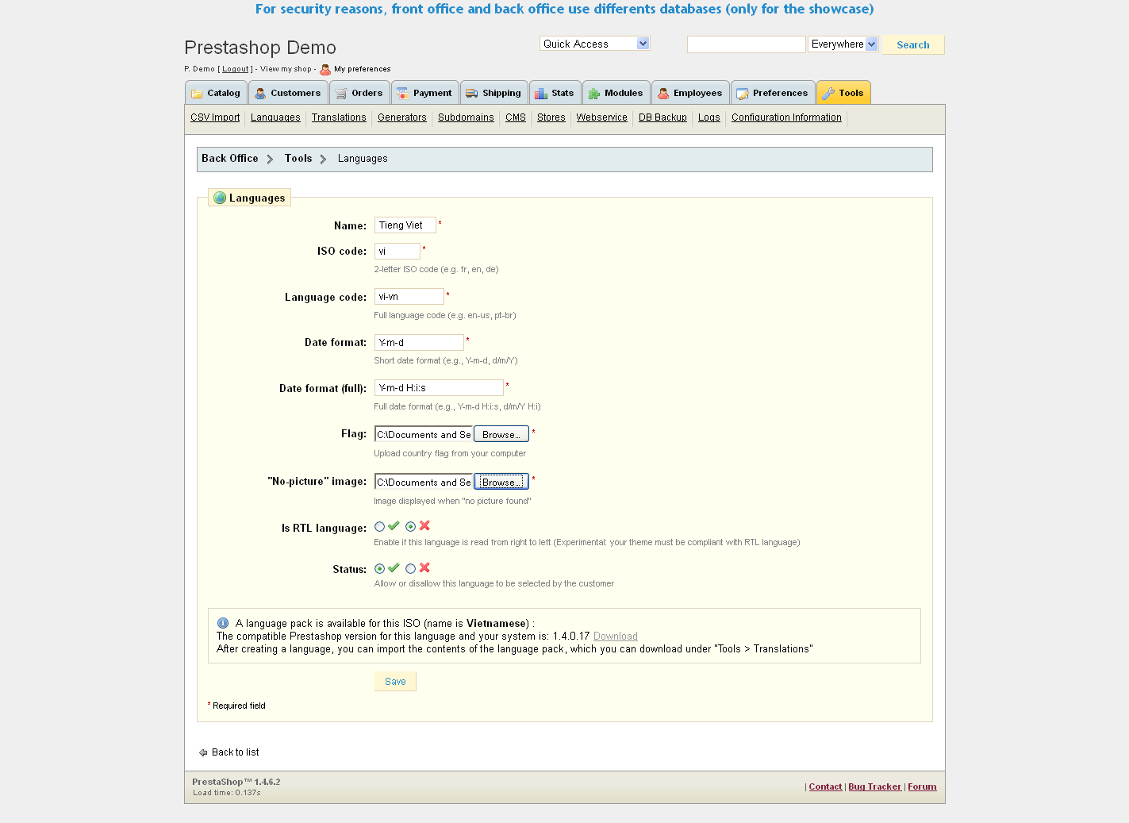Screen dimensions: 1129x823
Task: Click breadcrumb arrow after Back Office
Action: coord(270,159)
